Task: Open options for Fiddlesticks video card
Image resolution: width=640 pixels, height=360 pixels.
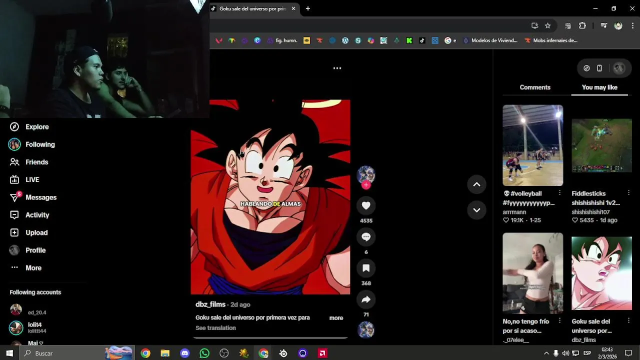Action: point(628,193)
